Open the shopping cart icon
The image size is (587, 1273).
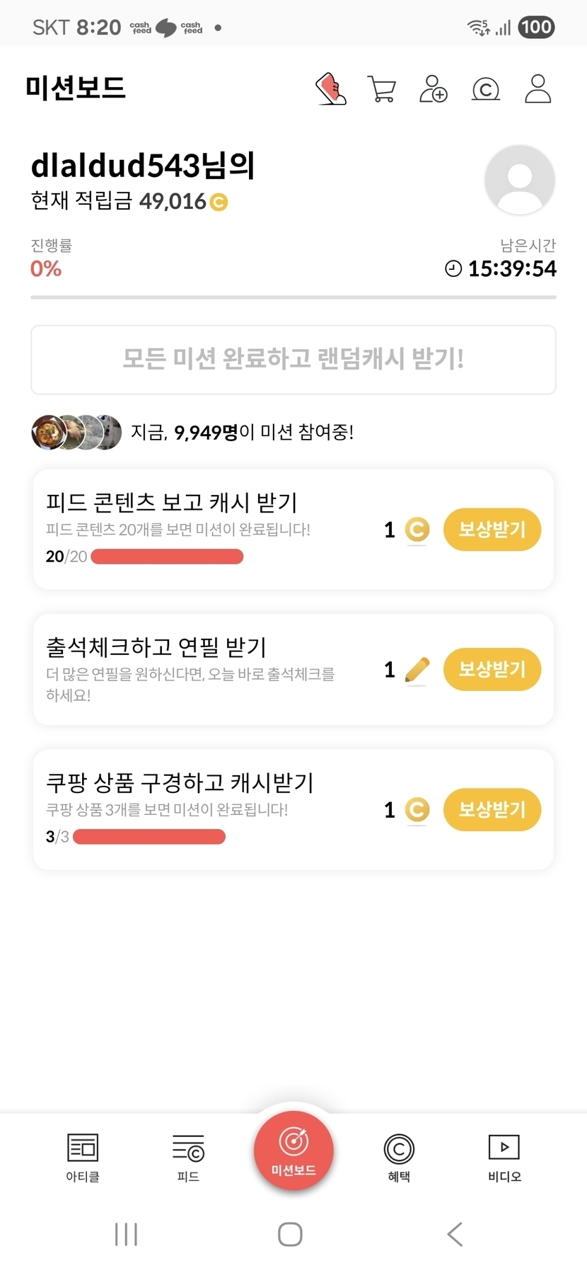[382, 89]
